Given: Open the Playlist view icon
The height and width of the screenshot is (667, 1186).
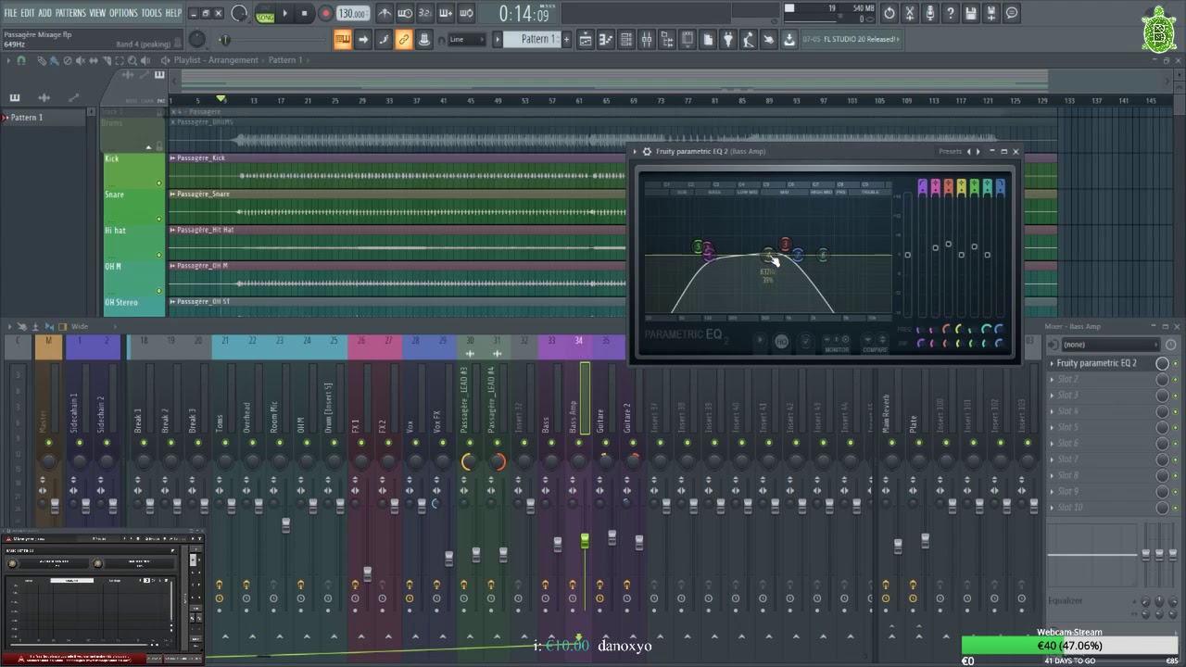Looking at the screenshot, I should 587,39.
